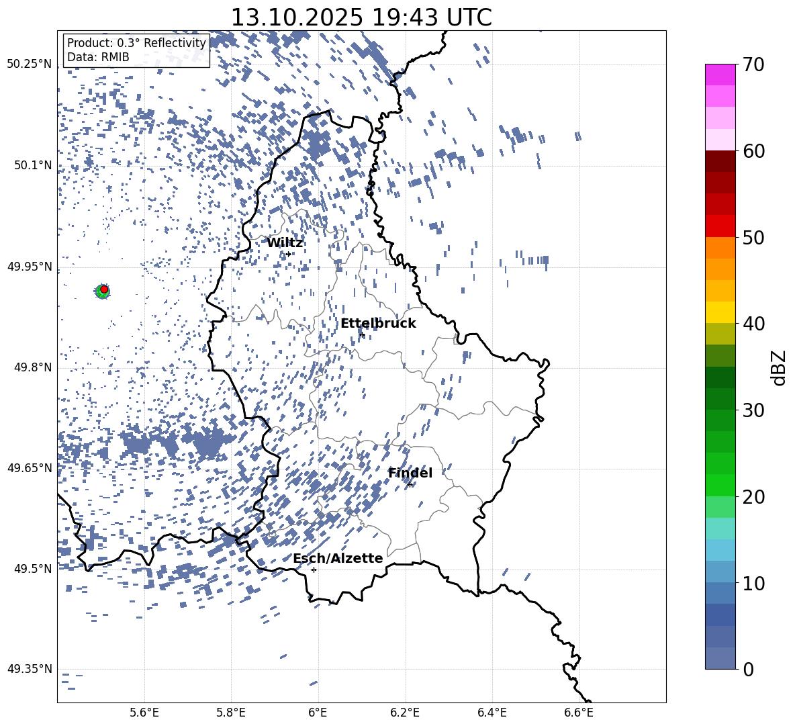Click the Esch/Alzette city label
The height and width of the screenshot is (726, 795).
338,558
